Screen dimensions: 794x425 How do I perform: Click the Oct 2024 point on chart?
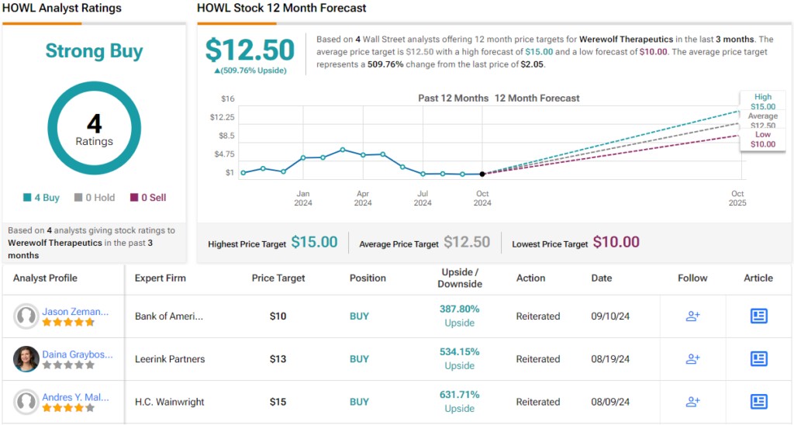[482, 174]
